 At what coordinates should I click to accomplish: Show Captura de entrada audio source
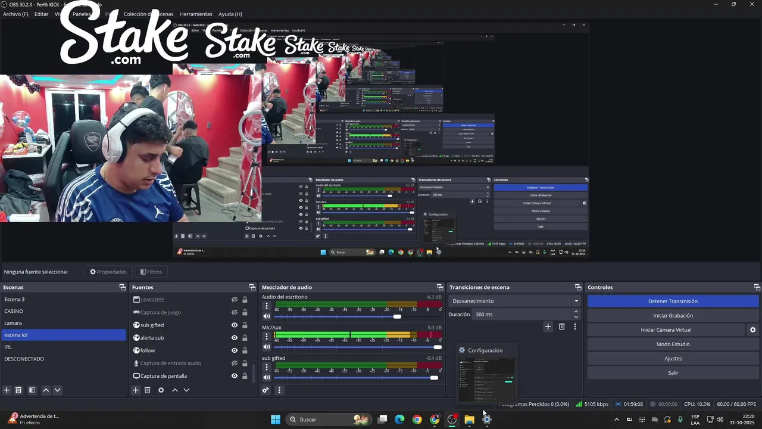point(235,363)
